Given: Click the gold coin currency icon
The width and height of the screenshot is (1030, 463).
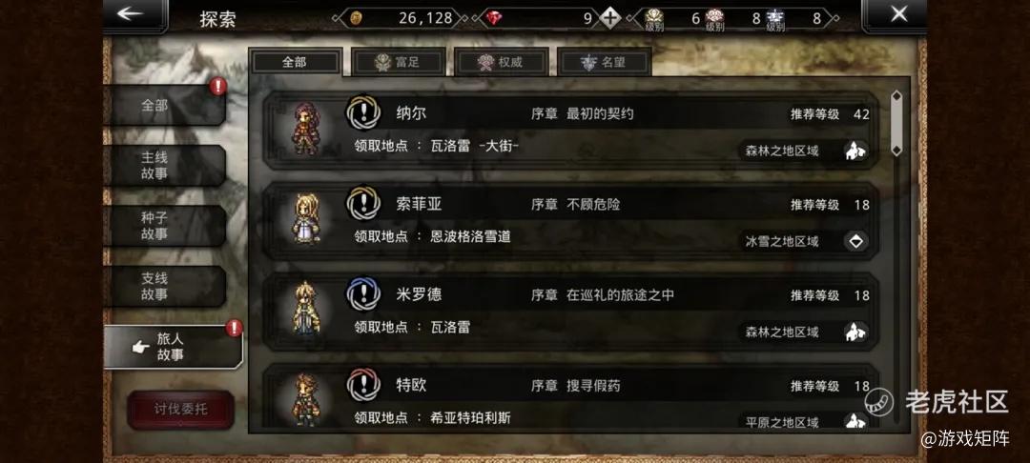Looking at the screenshot, I should (356, 18).
